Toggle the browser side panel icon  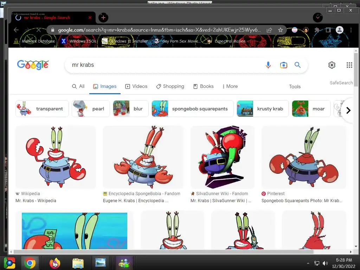click(328, 30)
